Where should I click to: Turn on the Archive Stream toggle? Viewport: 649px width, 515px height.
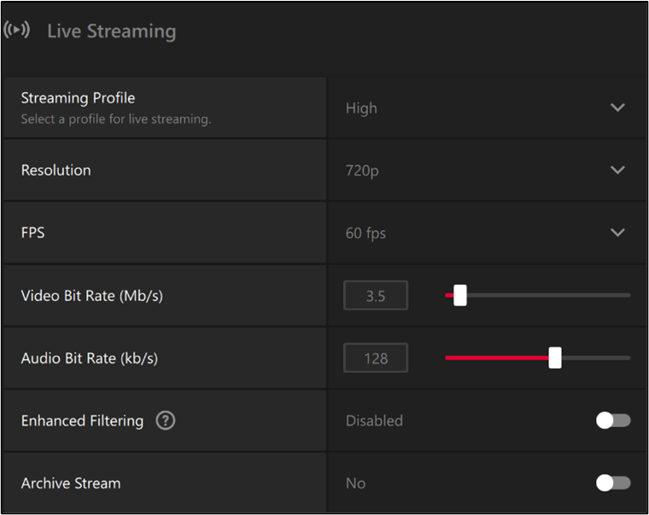pos(613,483)
